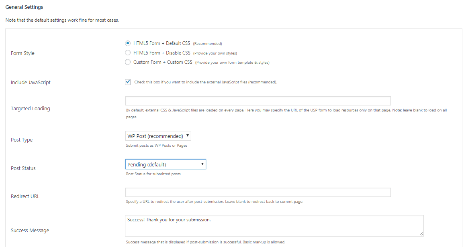Click the Targeted Loading label
This screenshot has width=466, height=247.
click(x=30, y=109)
